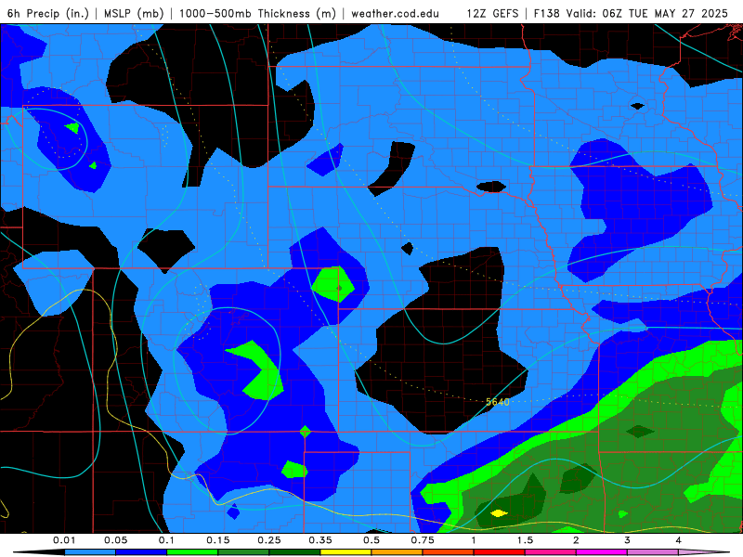Click the yellow precipitation maximum on the map

(x=499, y=513)
